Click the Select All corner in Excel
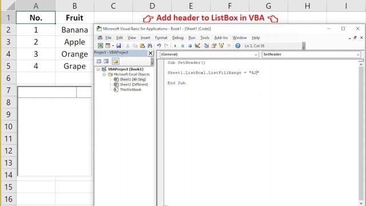Image resolution: width=366 pixels, height=206 pixels. tap(9, 6)
